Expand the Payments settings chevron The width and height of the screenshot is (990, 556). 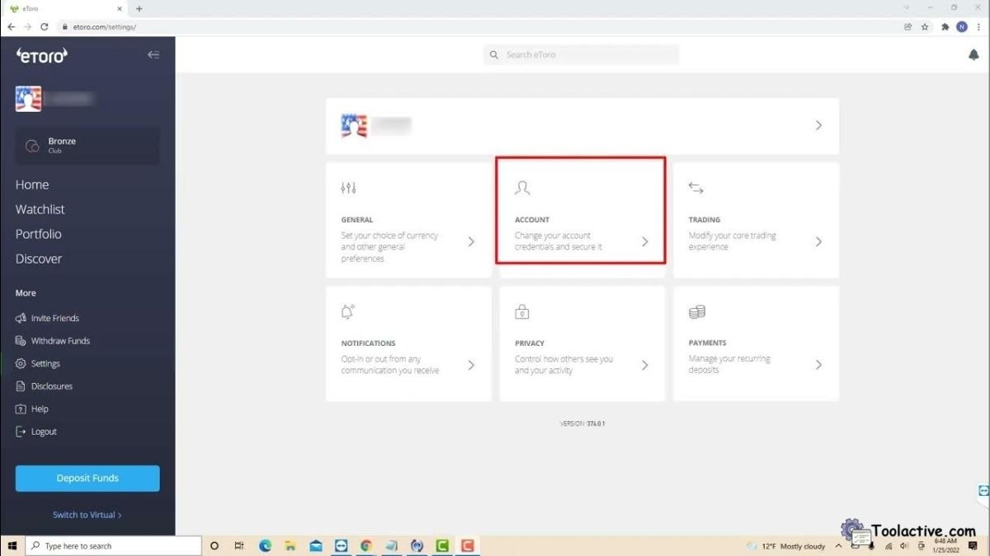(818, 365)
